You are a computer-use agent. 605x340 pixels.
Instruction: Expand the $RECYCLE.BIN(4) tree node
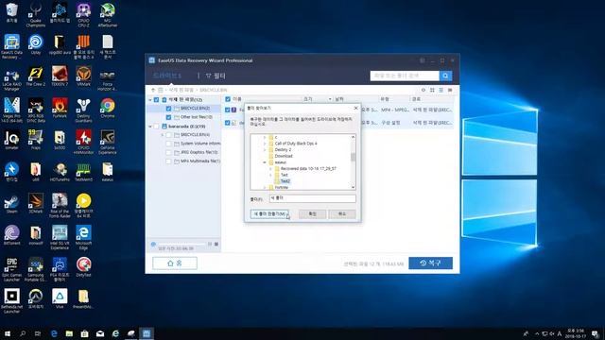coord(163,135)
